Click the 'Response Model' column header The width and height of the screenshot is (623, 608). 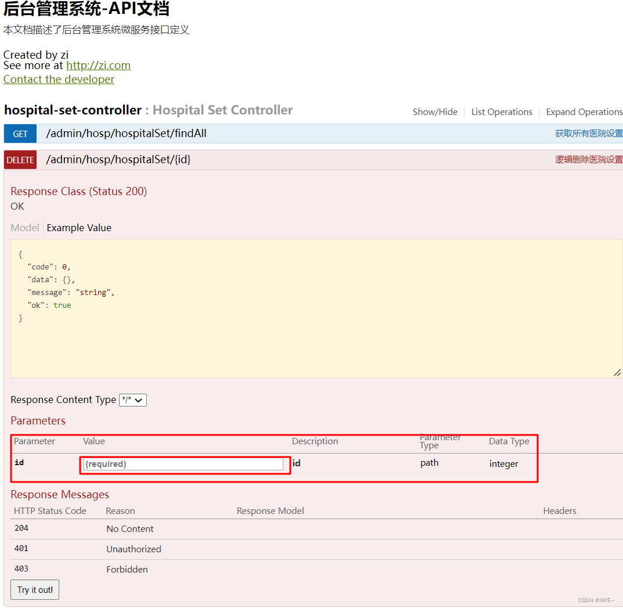tap(271, 511)
